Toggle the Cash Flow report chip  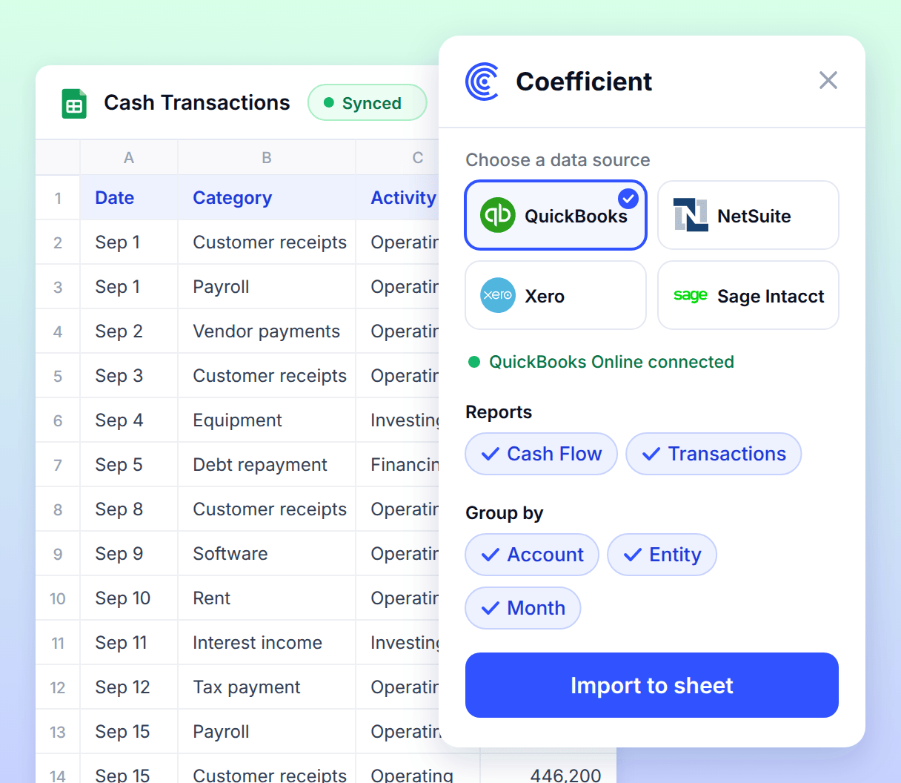click(541, 454)
